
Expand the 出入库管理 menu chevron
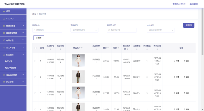click(23, 47)
